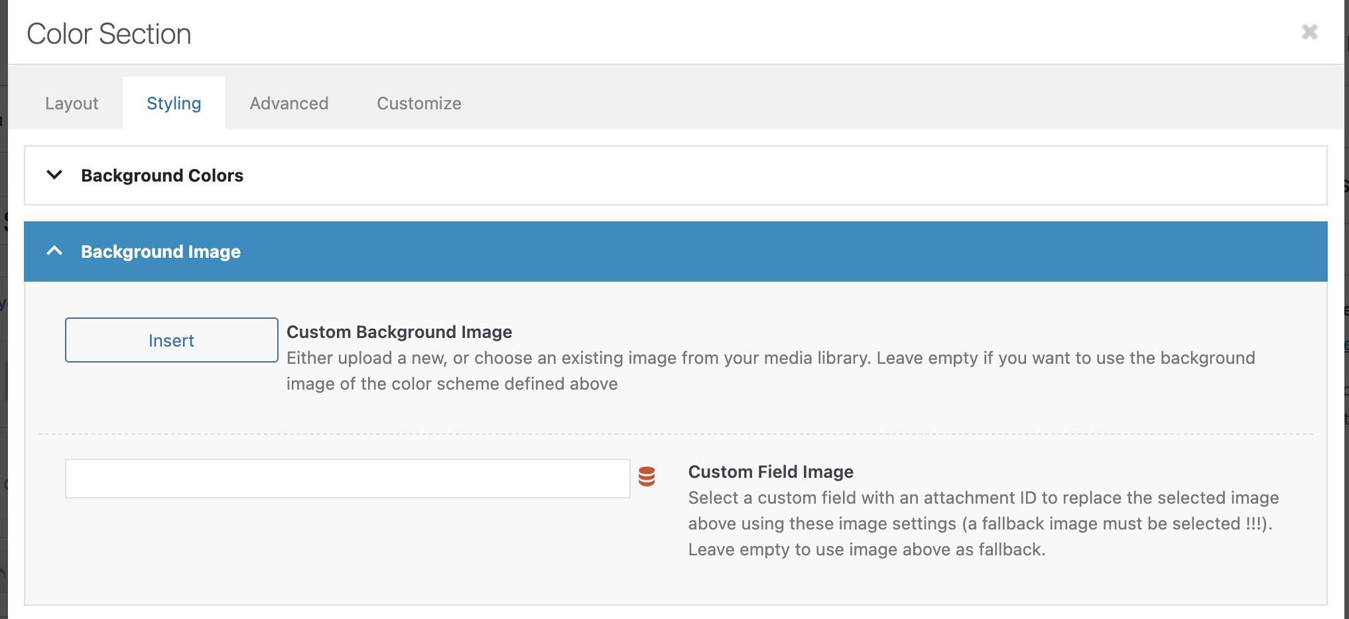1349x619 pixels.
Task: Open the Advanced tab
Action: [x=289, y=103]
